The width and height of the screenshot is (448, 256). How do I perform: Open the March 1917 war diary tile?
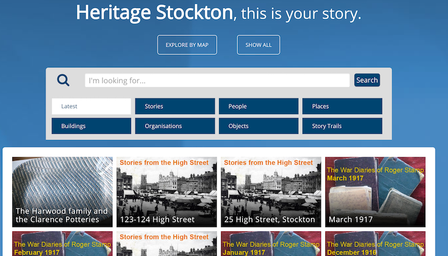(x=375, y=192)
